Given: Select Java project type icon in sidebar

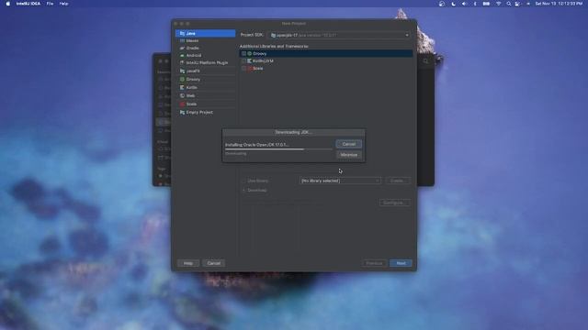Looking at the screenshot, I should 182,33.
